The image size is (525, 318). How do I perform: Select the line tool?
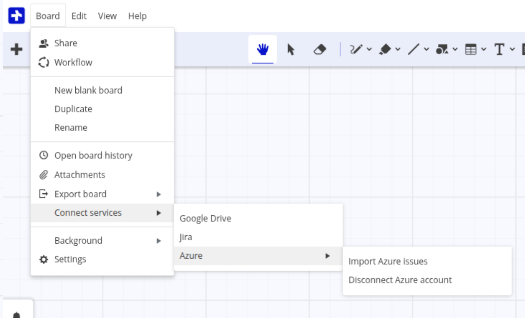click(413, 49)
